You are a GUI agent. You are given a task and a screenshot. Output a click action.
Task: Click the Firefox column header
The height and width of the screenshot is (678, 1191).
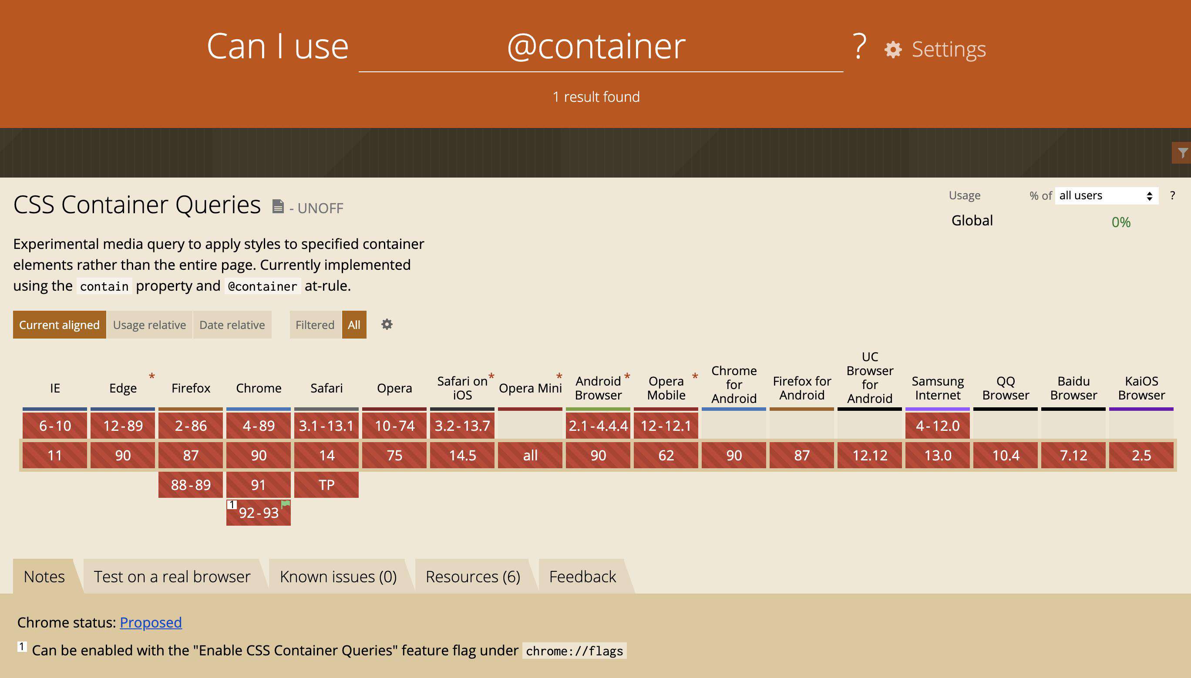click(191, 388)
